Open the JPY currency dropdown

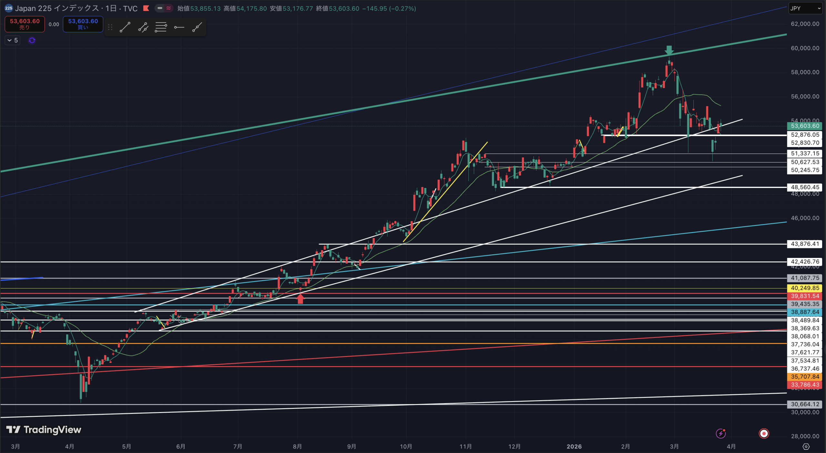[805, 8]
